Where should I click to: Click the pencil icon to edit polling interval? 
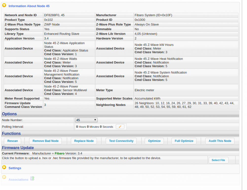[x=120, y=127]
